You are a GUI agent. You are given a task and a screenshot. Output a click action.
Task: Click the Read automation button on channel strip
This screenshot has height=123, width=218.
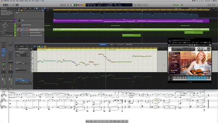(x=3, y=64)
